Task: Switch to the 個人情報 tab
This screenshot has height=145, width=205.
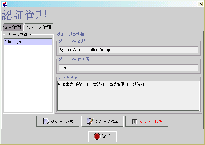Action: tap(12, 27)
